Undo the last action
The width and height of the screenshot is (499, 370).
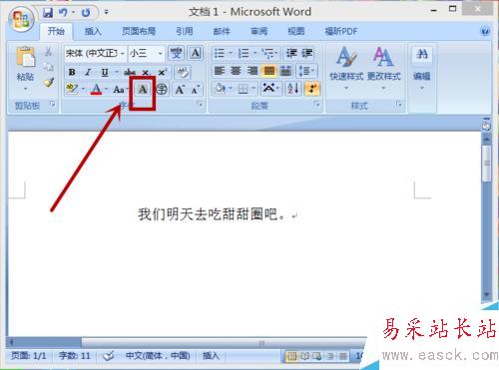pos(63,13)
